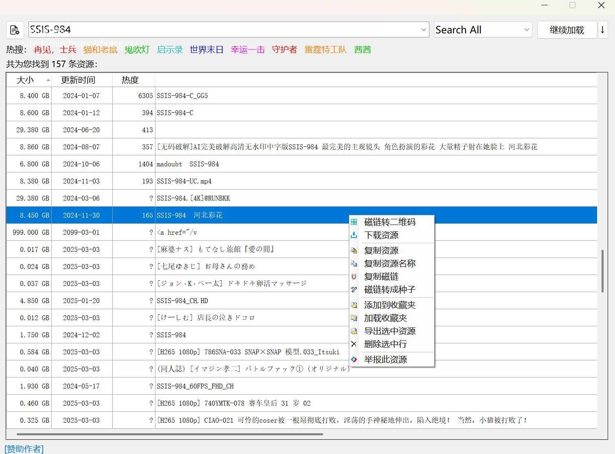Select 添加到收藏夹 from the context menu
The image size is (615, 454).
pos(390,305)
